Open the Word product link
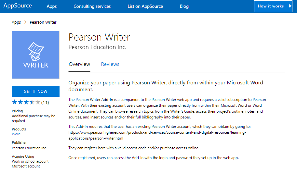 pyautogui.click(x=16, y=134)
